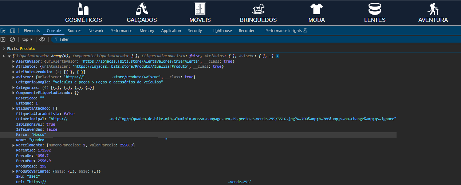Screen dimensions: 461x185
Task: Click the Nome "Quadro" row
Action: (x=92, y=140)
